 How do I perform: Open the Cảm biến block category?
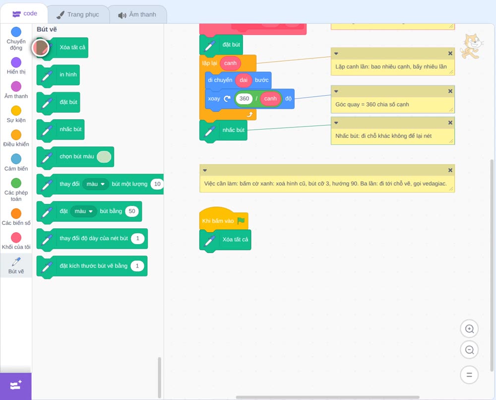point(16,163)
